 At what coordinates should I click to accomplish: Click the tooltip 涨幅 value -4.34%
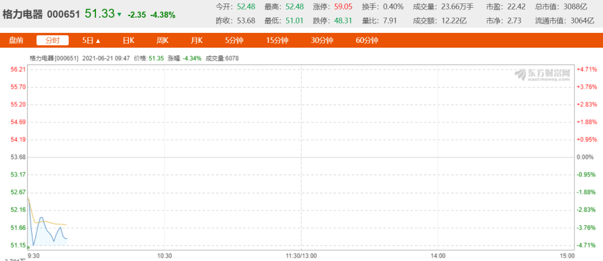(x=192, y=58)
